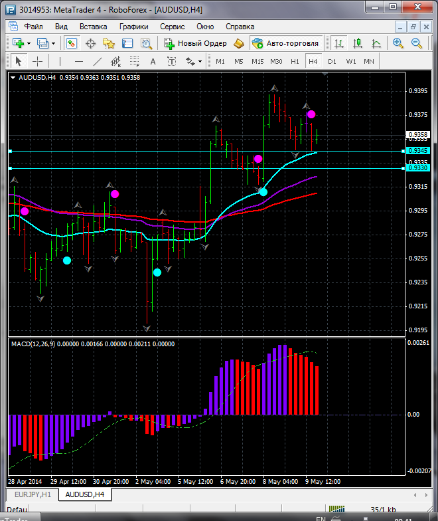
Task: Switch chart to candlestick mode
Action: pyautogui.click(x=358, y=43)
